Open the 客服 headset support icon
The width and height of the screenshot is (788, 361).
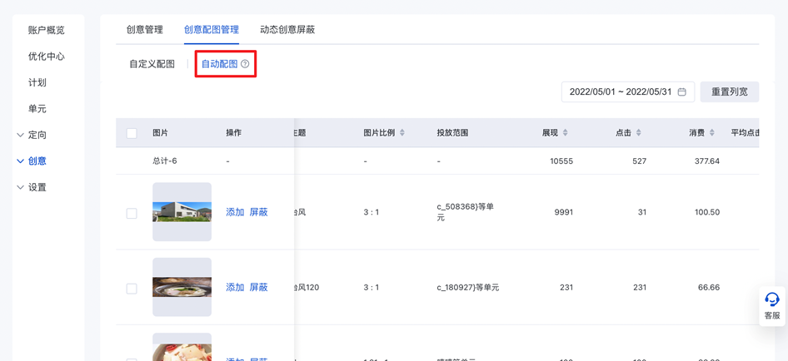(x=772, y=300)
